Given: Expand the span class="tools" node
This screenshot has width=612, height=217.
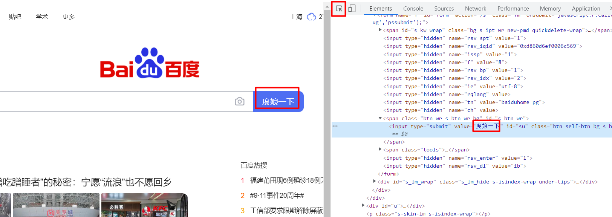Looking at the screenshot, I should 380,150.
